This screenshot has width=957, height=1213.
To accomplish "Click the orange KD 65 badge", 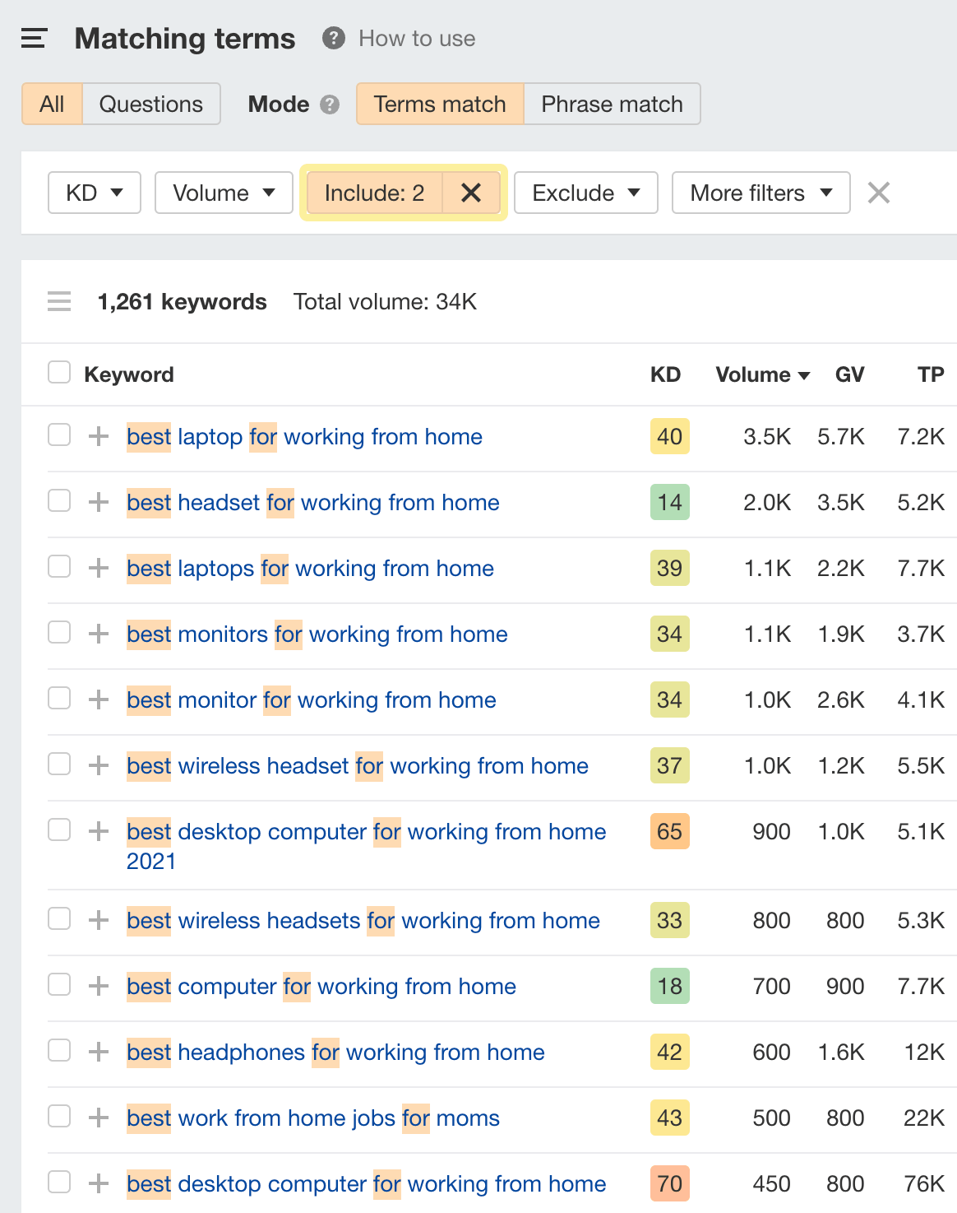I will [669, 831].
